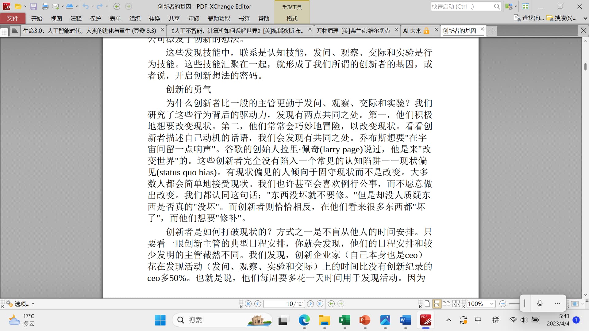Toggle two pages facing layout

coord(446,304)
